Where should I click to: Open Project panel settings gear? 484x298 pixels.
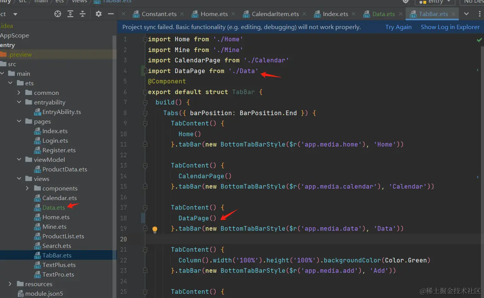tap(99, 14)
